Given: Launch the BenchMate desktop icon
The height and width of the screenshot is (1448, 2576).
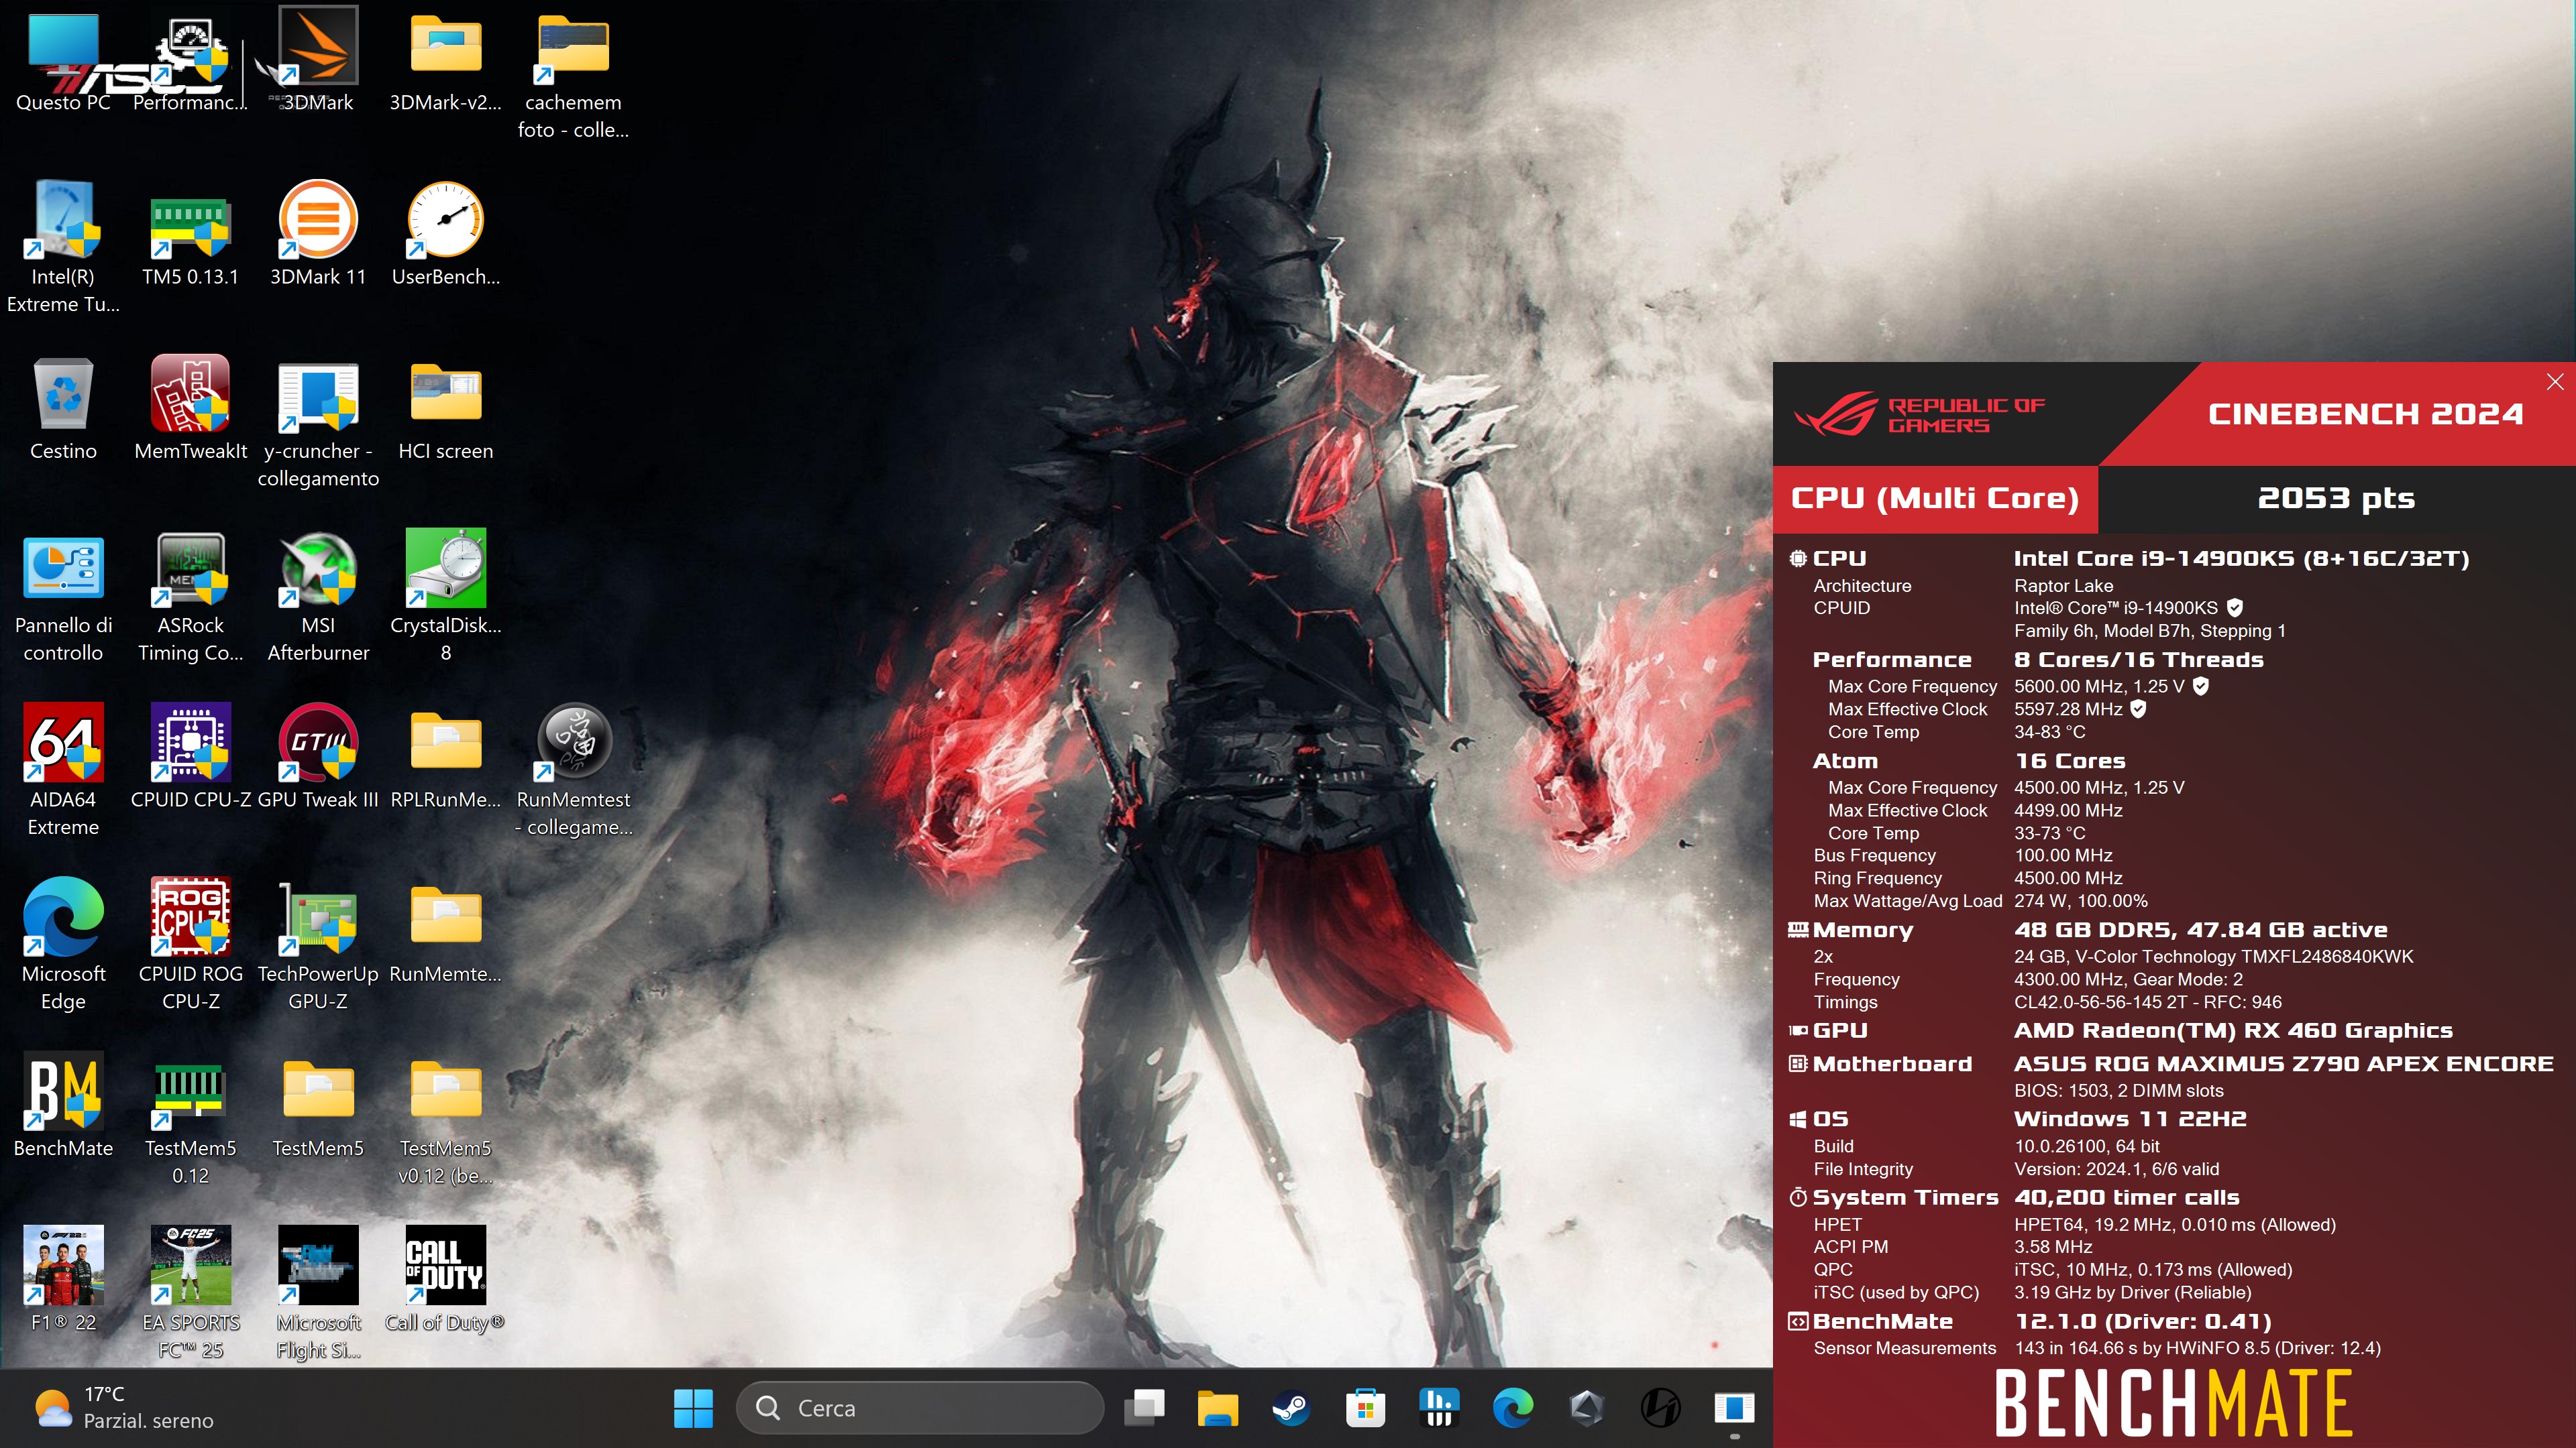Looking at the screenshot, I should click(63, 1105).
